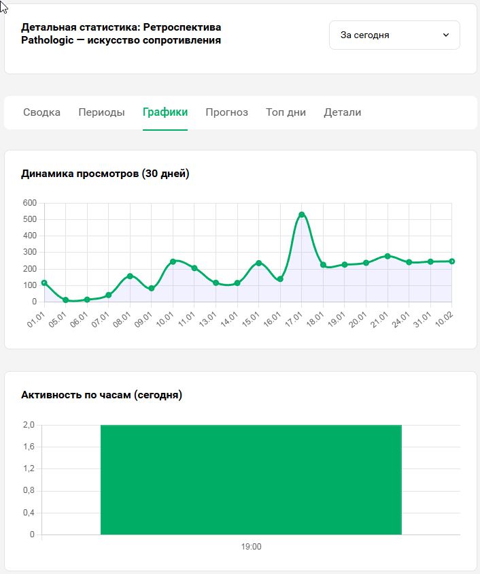Click the chevron arrow in period selector
Screen dimensions: 480x574
coord(446,35)
